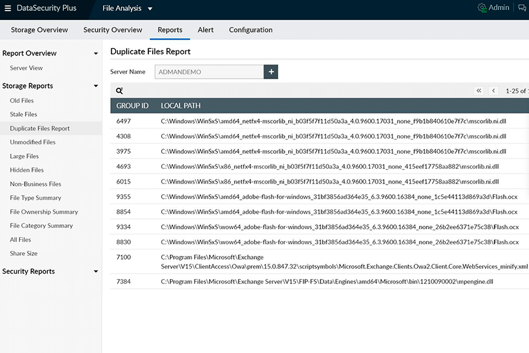Viewport: 529px width, 353px height.
Task: Open the Hidden Files report
Action: click(x=27, y=170)
